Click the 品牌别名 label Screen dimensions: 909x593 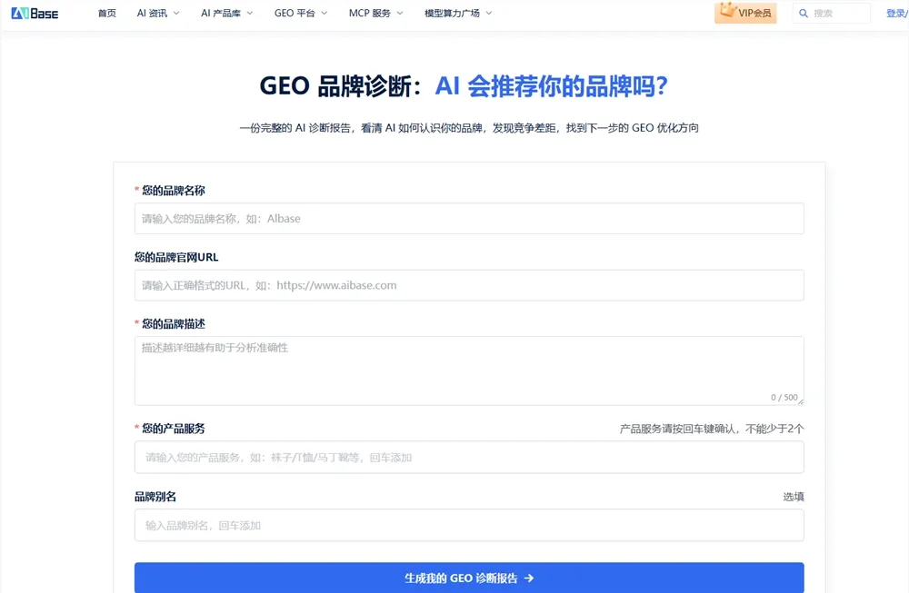[x=155, y=497]
